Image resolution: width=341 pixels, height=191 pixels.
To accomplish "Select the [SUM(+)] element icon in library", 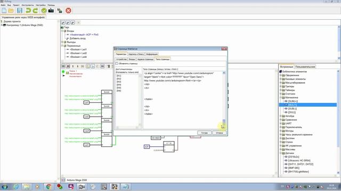I will pyautogui.click(x=286, y=101).
